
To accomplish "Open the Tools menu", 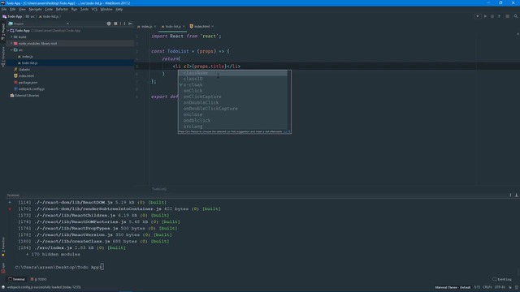I will coord(84,9).
